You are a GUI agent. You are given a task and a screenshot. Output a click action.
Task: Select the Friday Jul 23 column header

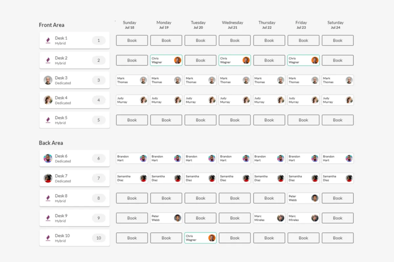tap(301, 25)
